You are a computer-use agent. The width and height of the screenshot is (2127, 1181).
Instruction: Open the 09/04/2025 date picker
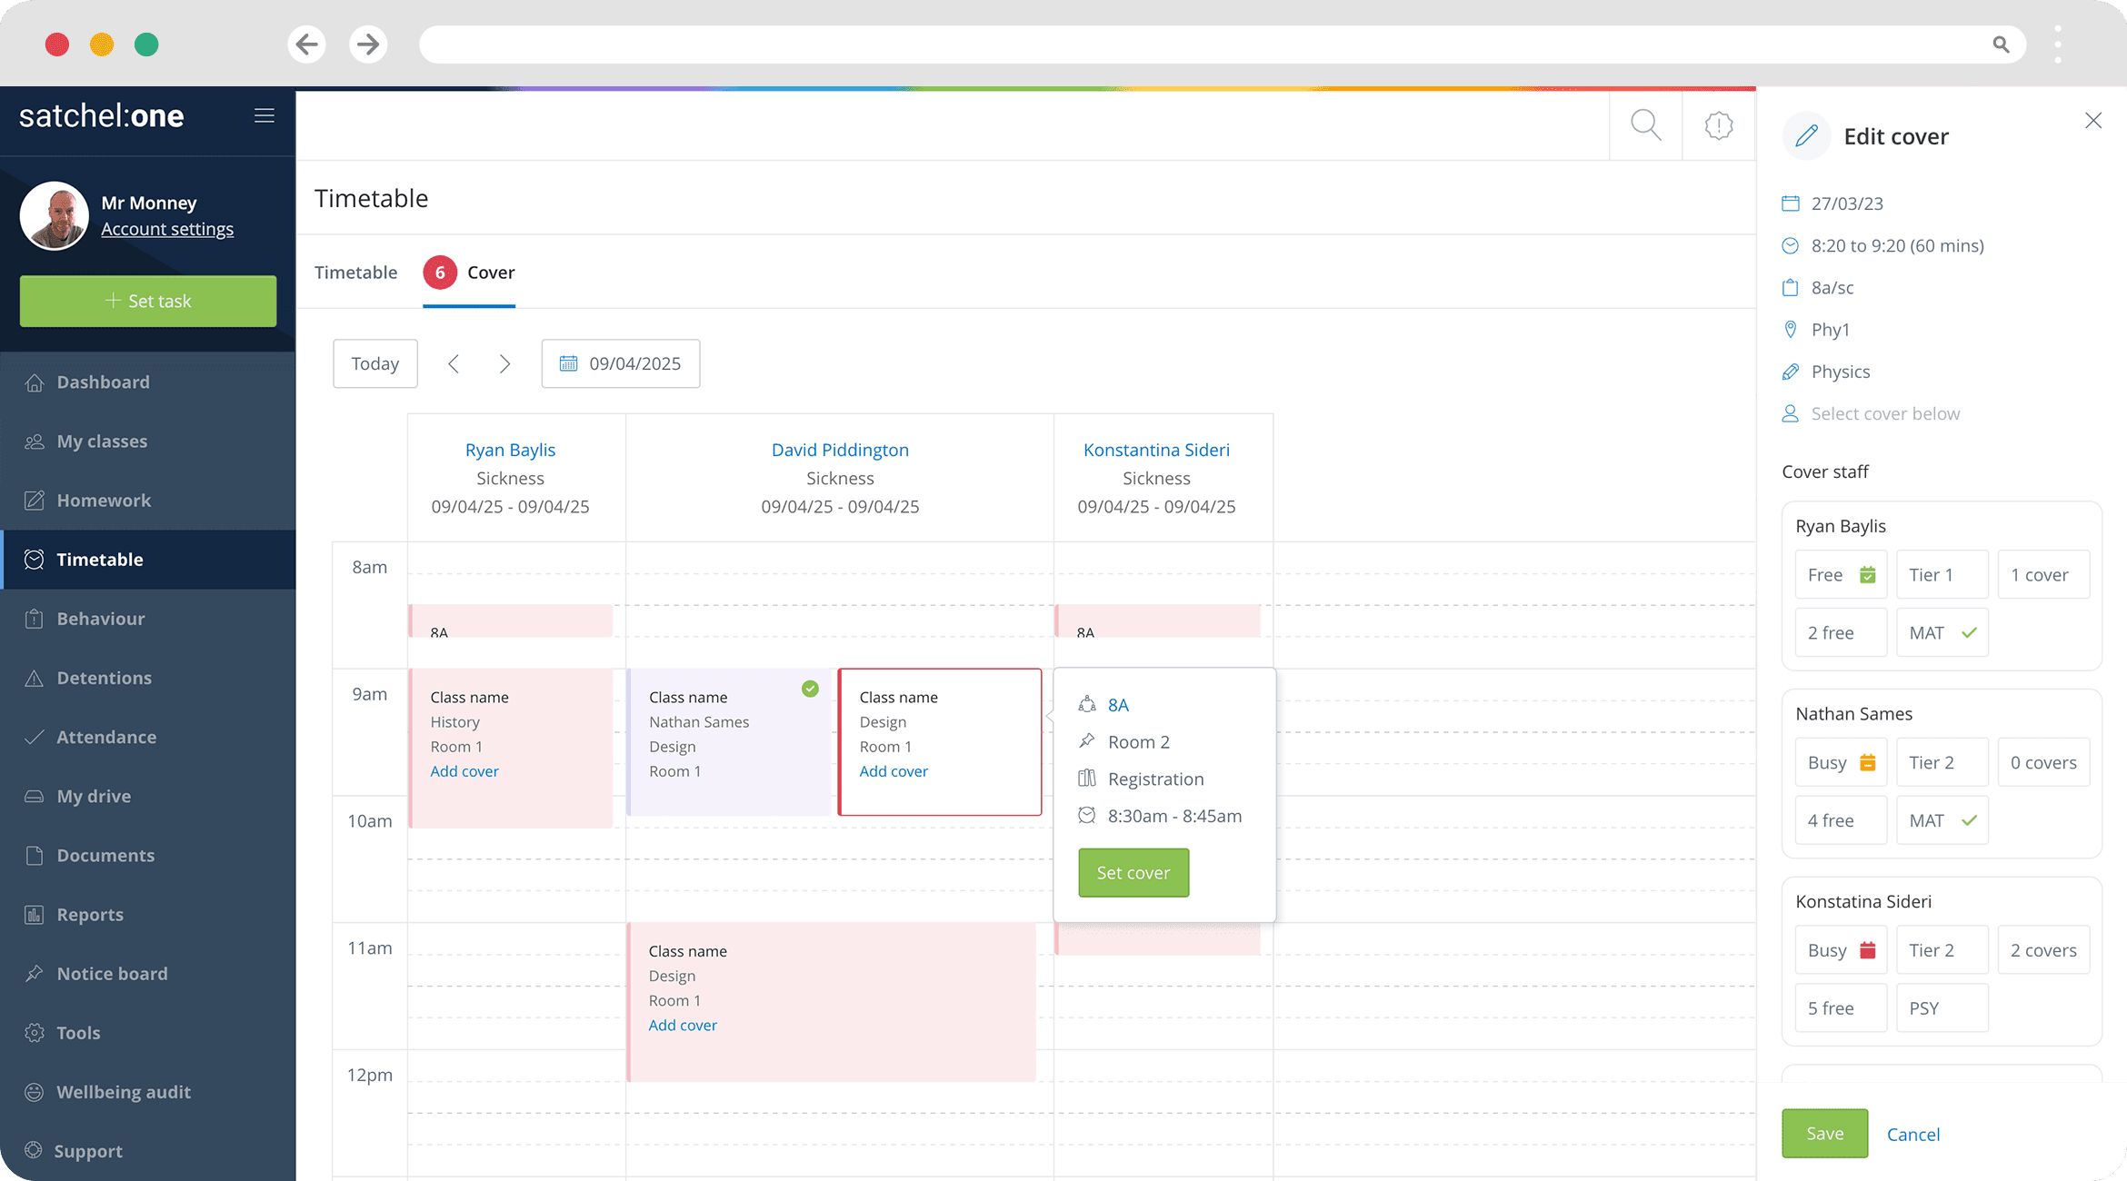[621, 363]
